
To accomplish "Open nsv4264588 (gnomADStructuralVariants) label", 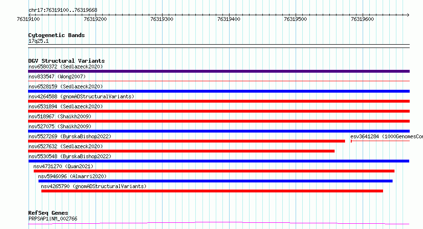I will tap(81, 96).
